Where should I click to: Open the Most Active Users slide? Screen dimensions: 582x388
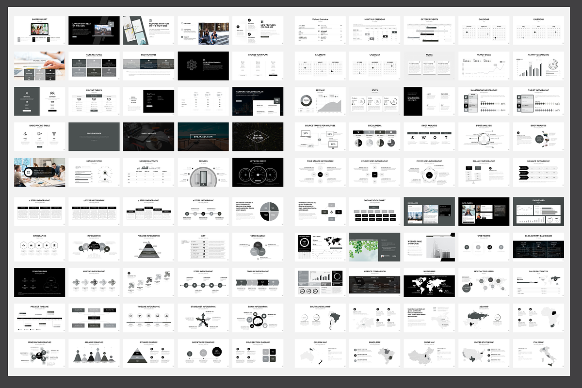(484, 283)
